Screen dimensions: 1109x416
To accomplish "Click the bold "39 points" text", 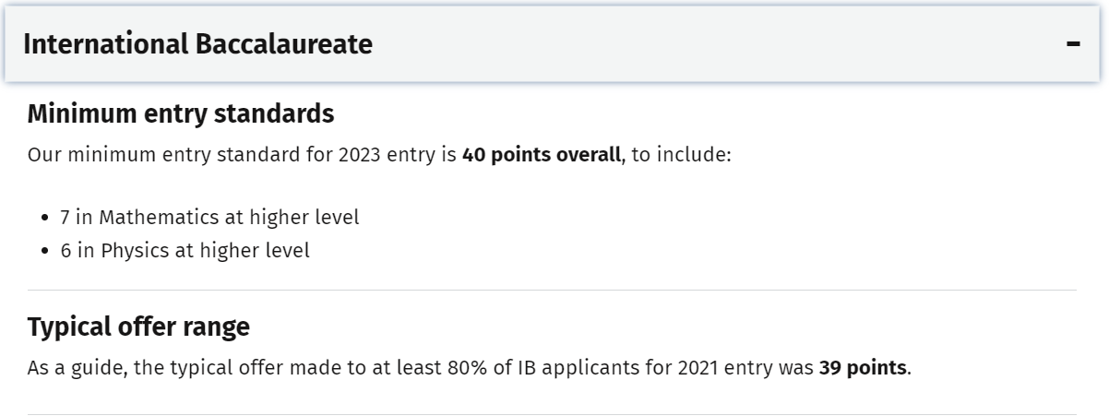I will tap(862, 368).
